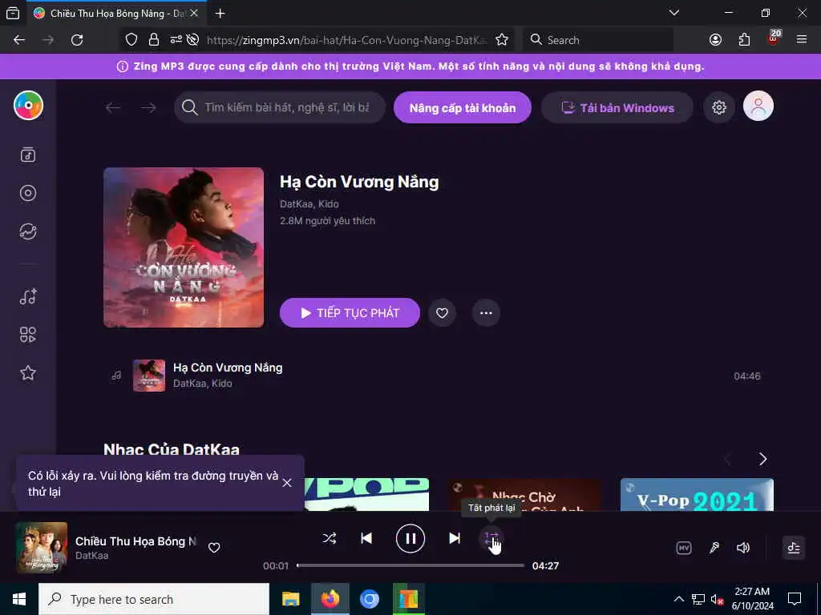Click now-playing title Chiều Thu Họa Bóng Nắng
Image resolution: width=821 pixels, height=615 pixels.
136,541
